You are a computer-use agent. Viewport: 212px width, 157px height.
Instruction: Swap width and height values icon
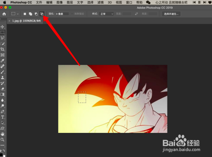pos(137,14)
